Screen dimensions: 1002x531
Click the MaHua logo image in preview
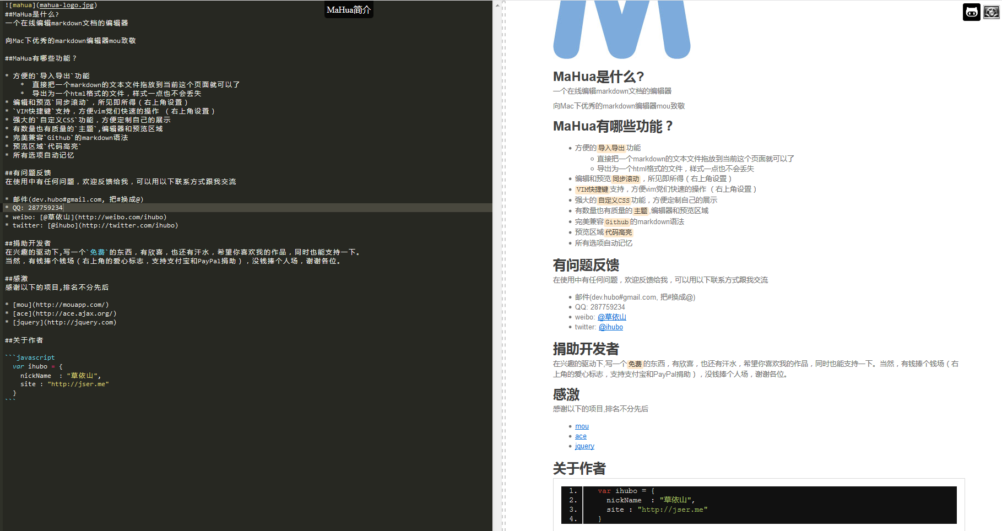[621, 29]
